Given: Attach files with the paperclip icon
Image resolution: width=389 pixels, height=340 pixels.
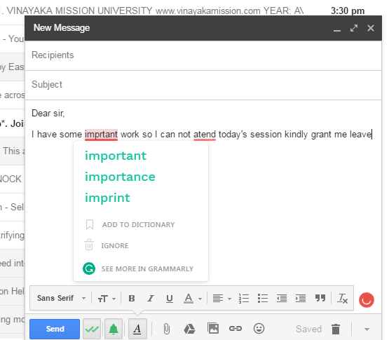Looking at the screenshot, I should (167, 329).
